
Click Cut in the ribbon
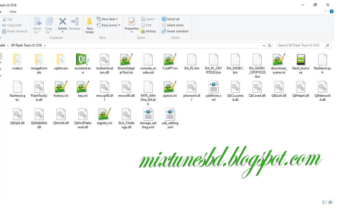point(7,19)
